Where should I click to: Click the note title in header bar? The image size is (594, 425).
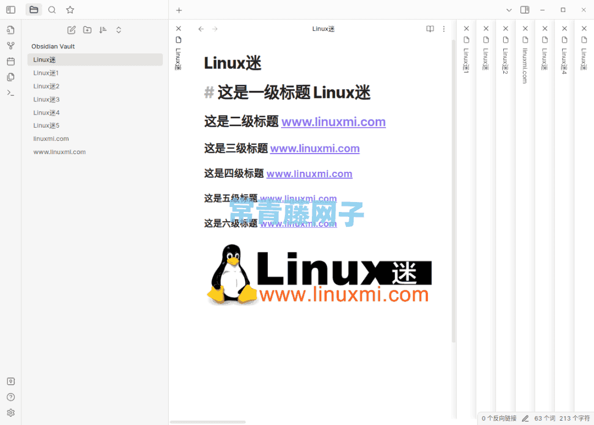click(x=323, y=29)
